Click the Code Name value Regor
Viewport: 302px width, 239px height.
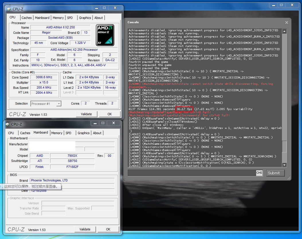[x=46, y=32]
